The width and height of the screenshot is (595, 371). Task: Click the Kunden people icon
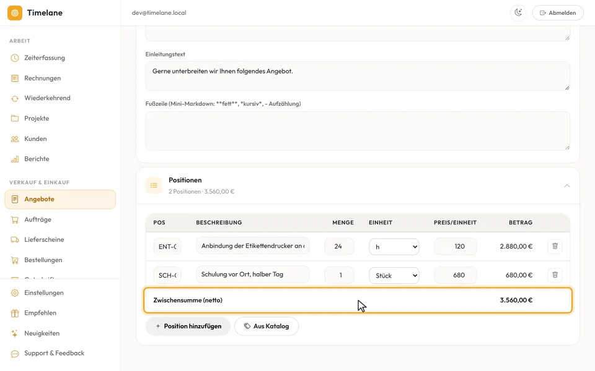click(15, 139)
